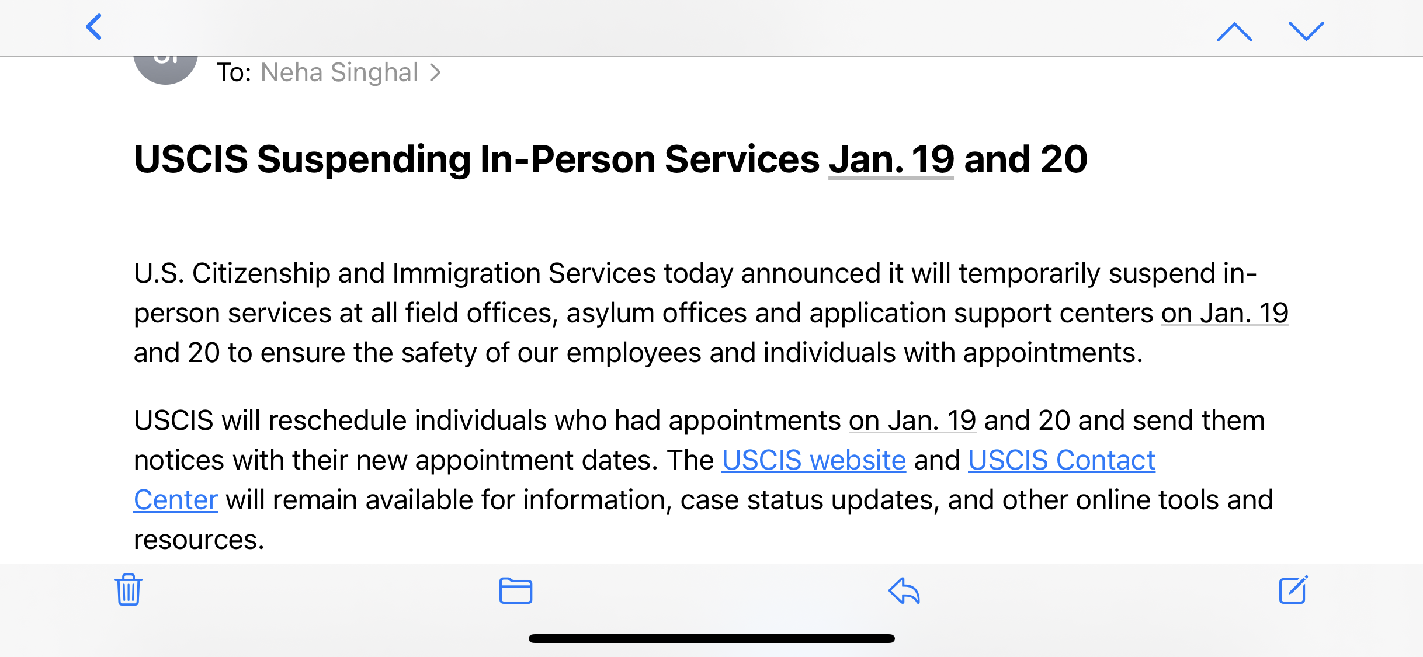
Task: Move message using the folder icon
Action: 516,590
